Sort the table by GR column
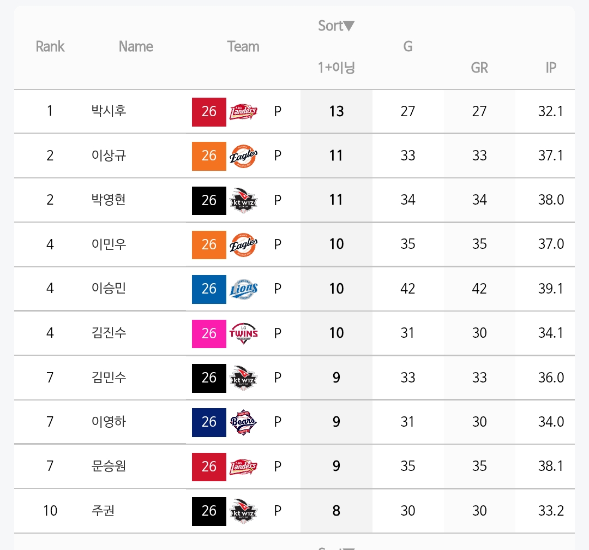Image resolution: width=589 pixels, height=550 pixels. click(x=479, y=68)
